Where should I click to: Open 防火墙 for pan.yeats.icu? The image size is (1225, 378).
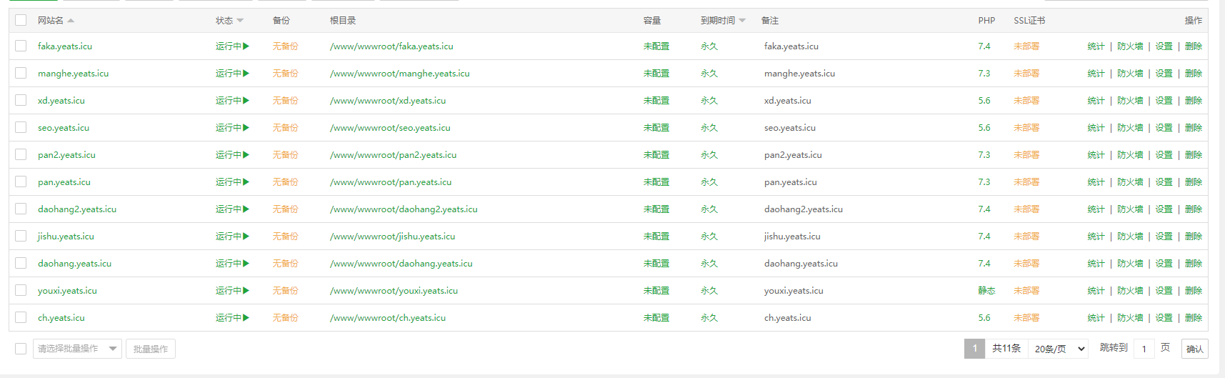(1130, 182)
